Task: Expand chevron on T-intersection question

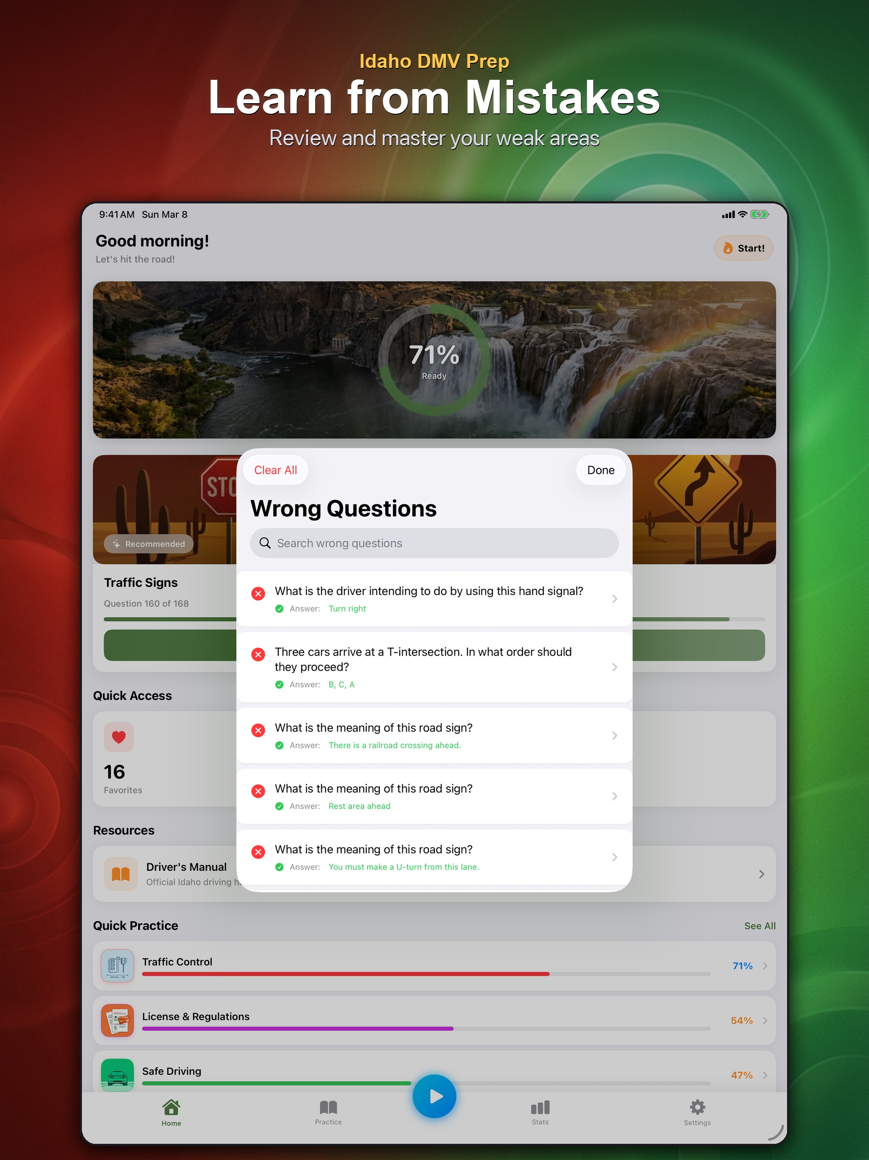Action: point(615,667)
